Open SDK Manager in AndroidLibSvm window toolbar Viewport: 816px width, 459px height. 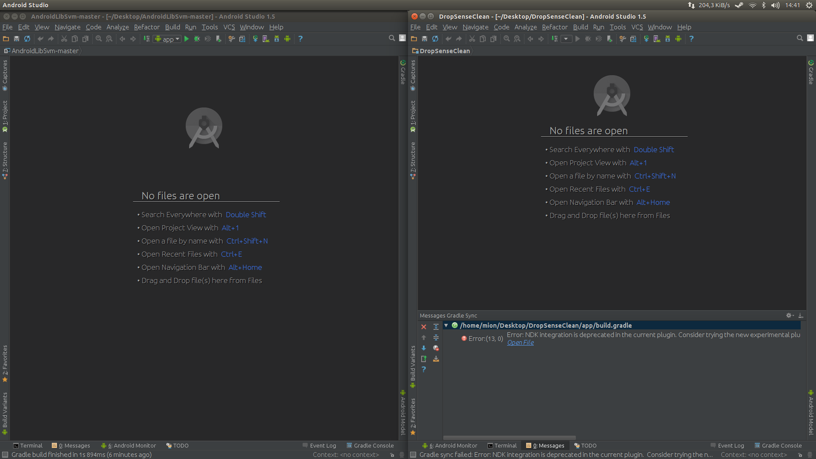click(x=277, y=39)
